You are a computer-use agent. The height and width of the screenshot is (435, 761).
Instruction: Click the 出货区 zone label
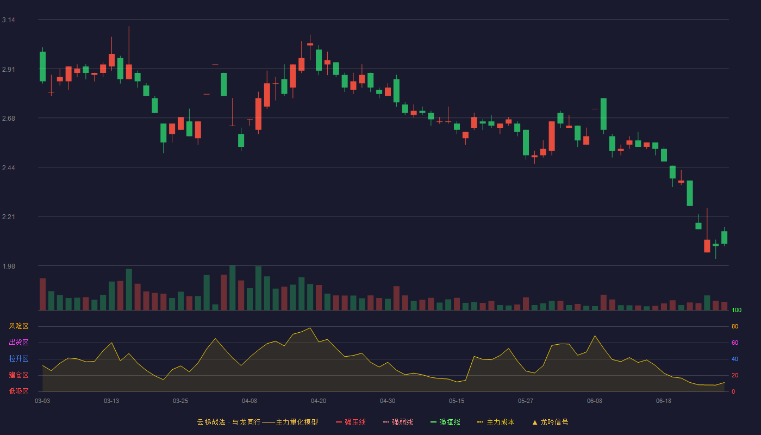[18, 343]
